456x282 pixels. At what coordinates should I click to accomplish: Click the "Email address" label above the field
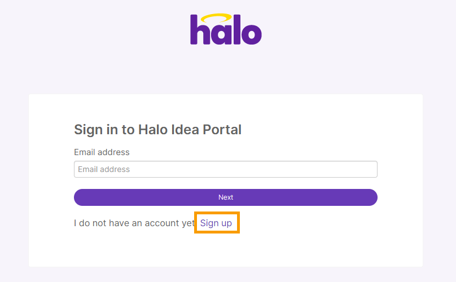pos(102,152)
